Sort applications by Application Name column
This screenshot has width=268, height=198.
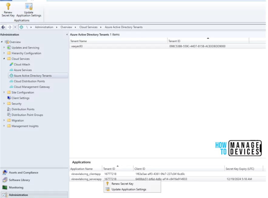pyautogui.click(x=86, y=169)
